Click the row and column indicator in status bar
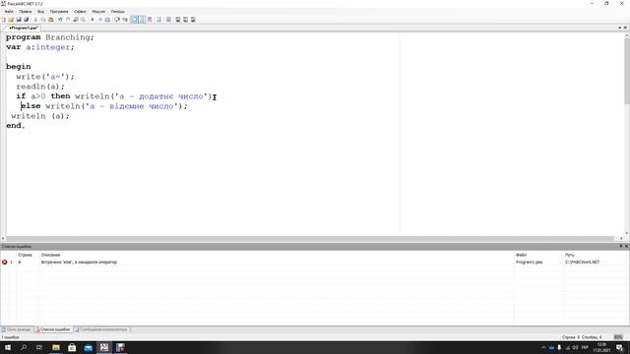The width and height of the screenshot is (630, 354). (582, 337)
